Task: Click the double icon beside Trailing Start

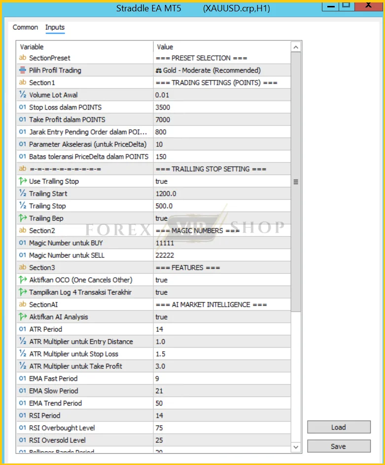Action: (23, 193)
